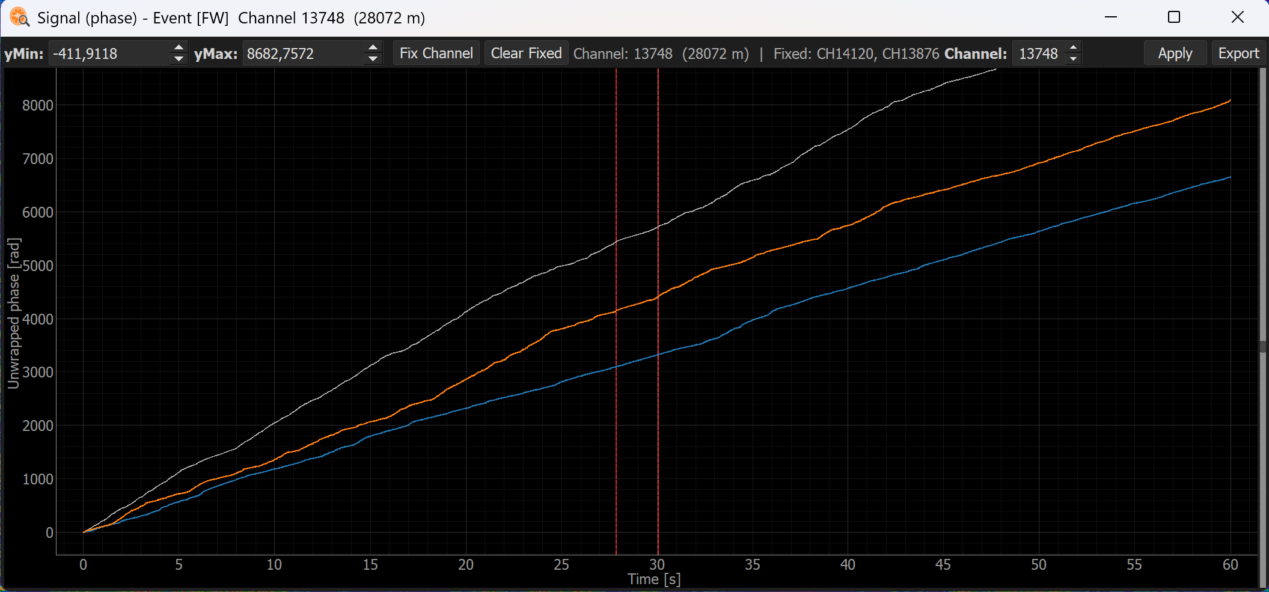Increase yMax value with up arrow
Viewport: 1269px width, 592px height.
click(373, 47)
